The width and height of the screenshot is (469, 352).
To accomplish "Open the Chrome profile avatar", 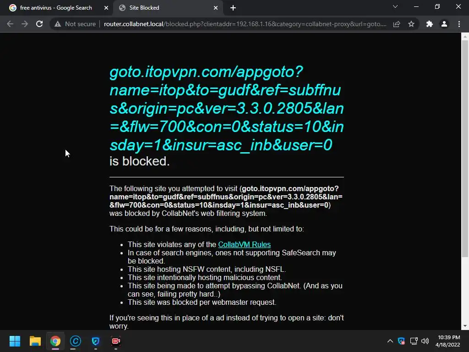I will click(x=444, y=24).
